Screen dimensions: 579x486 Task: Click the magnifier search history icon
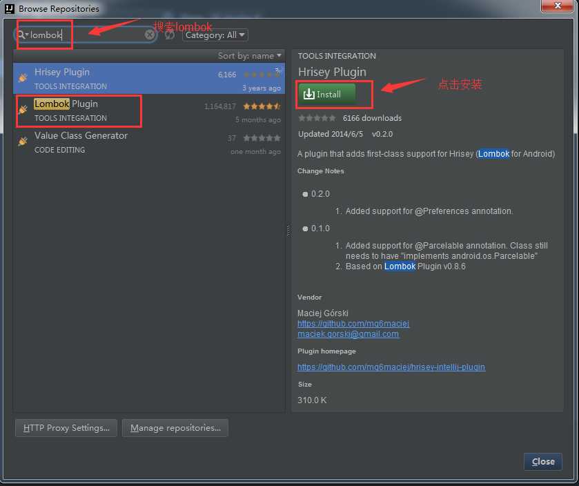pos(23,35)
